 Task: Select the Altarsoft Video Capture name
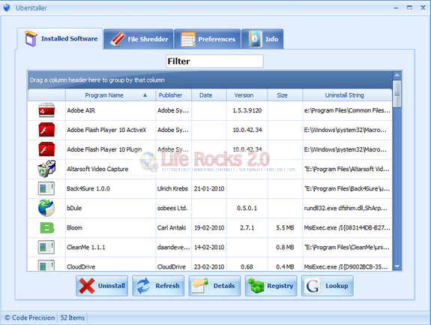[97, 169]
